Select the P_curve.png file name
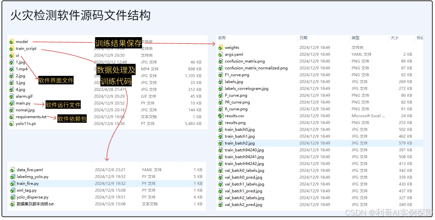The height and width of the screenshot is (220, 435). coord(236,95)
